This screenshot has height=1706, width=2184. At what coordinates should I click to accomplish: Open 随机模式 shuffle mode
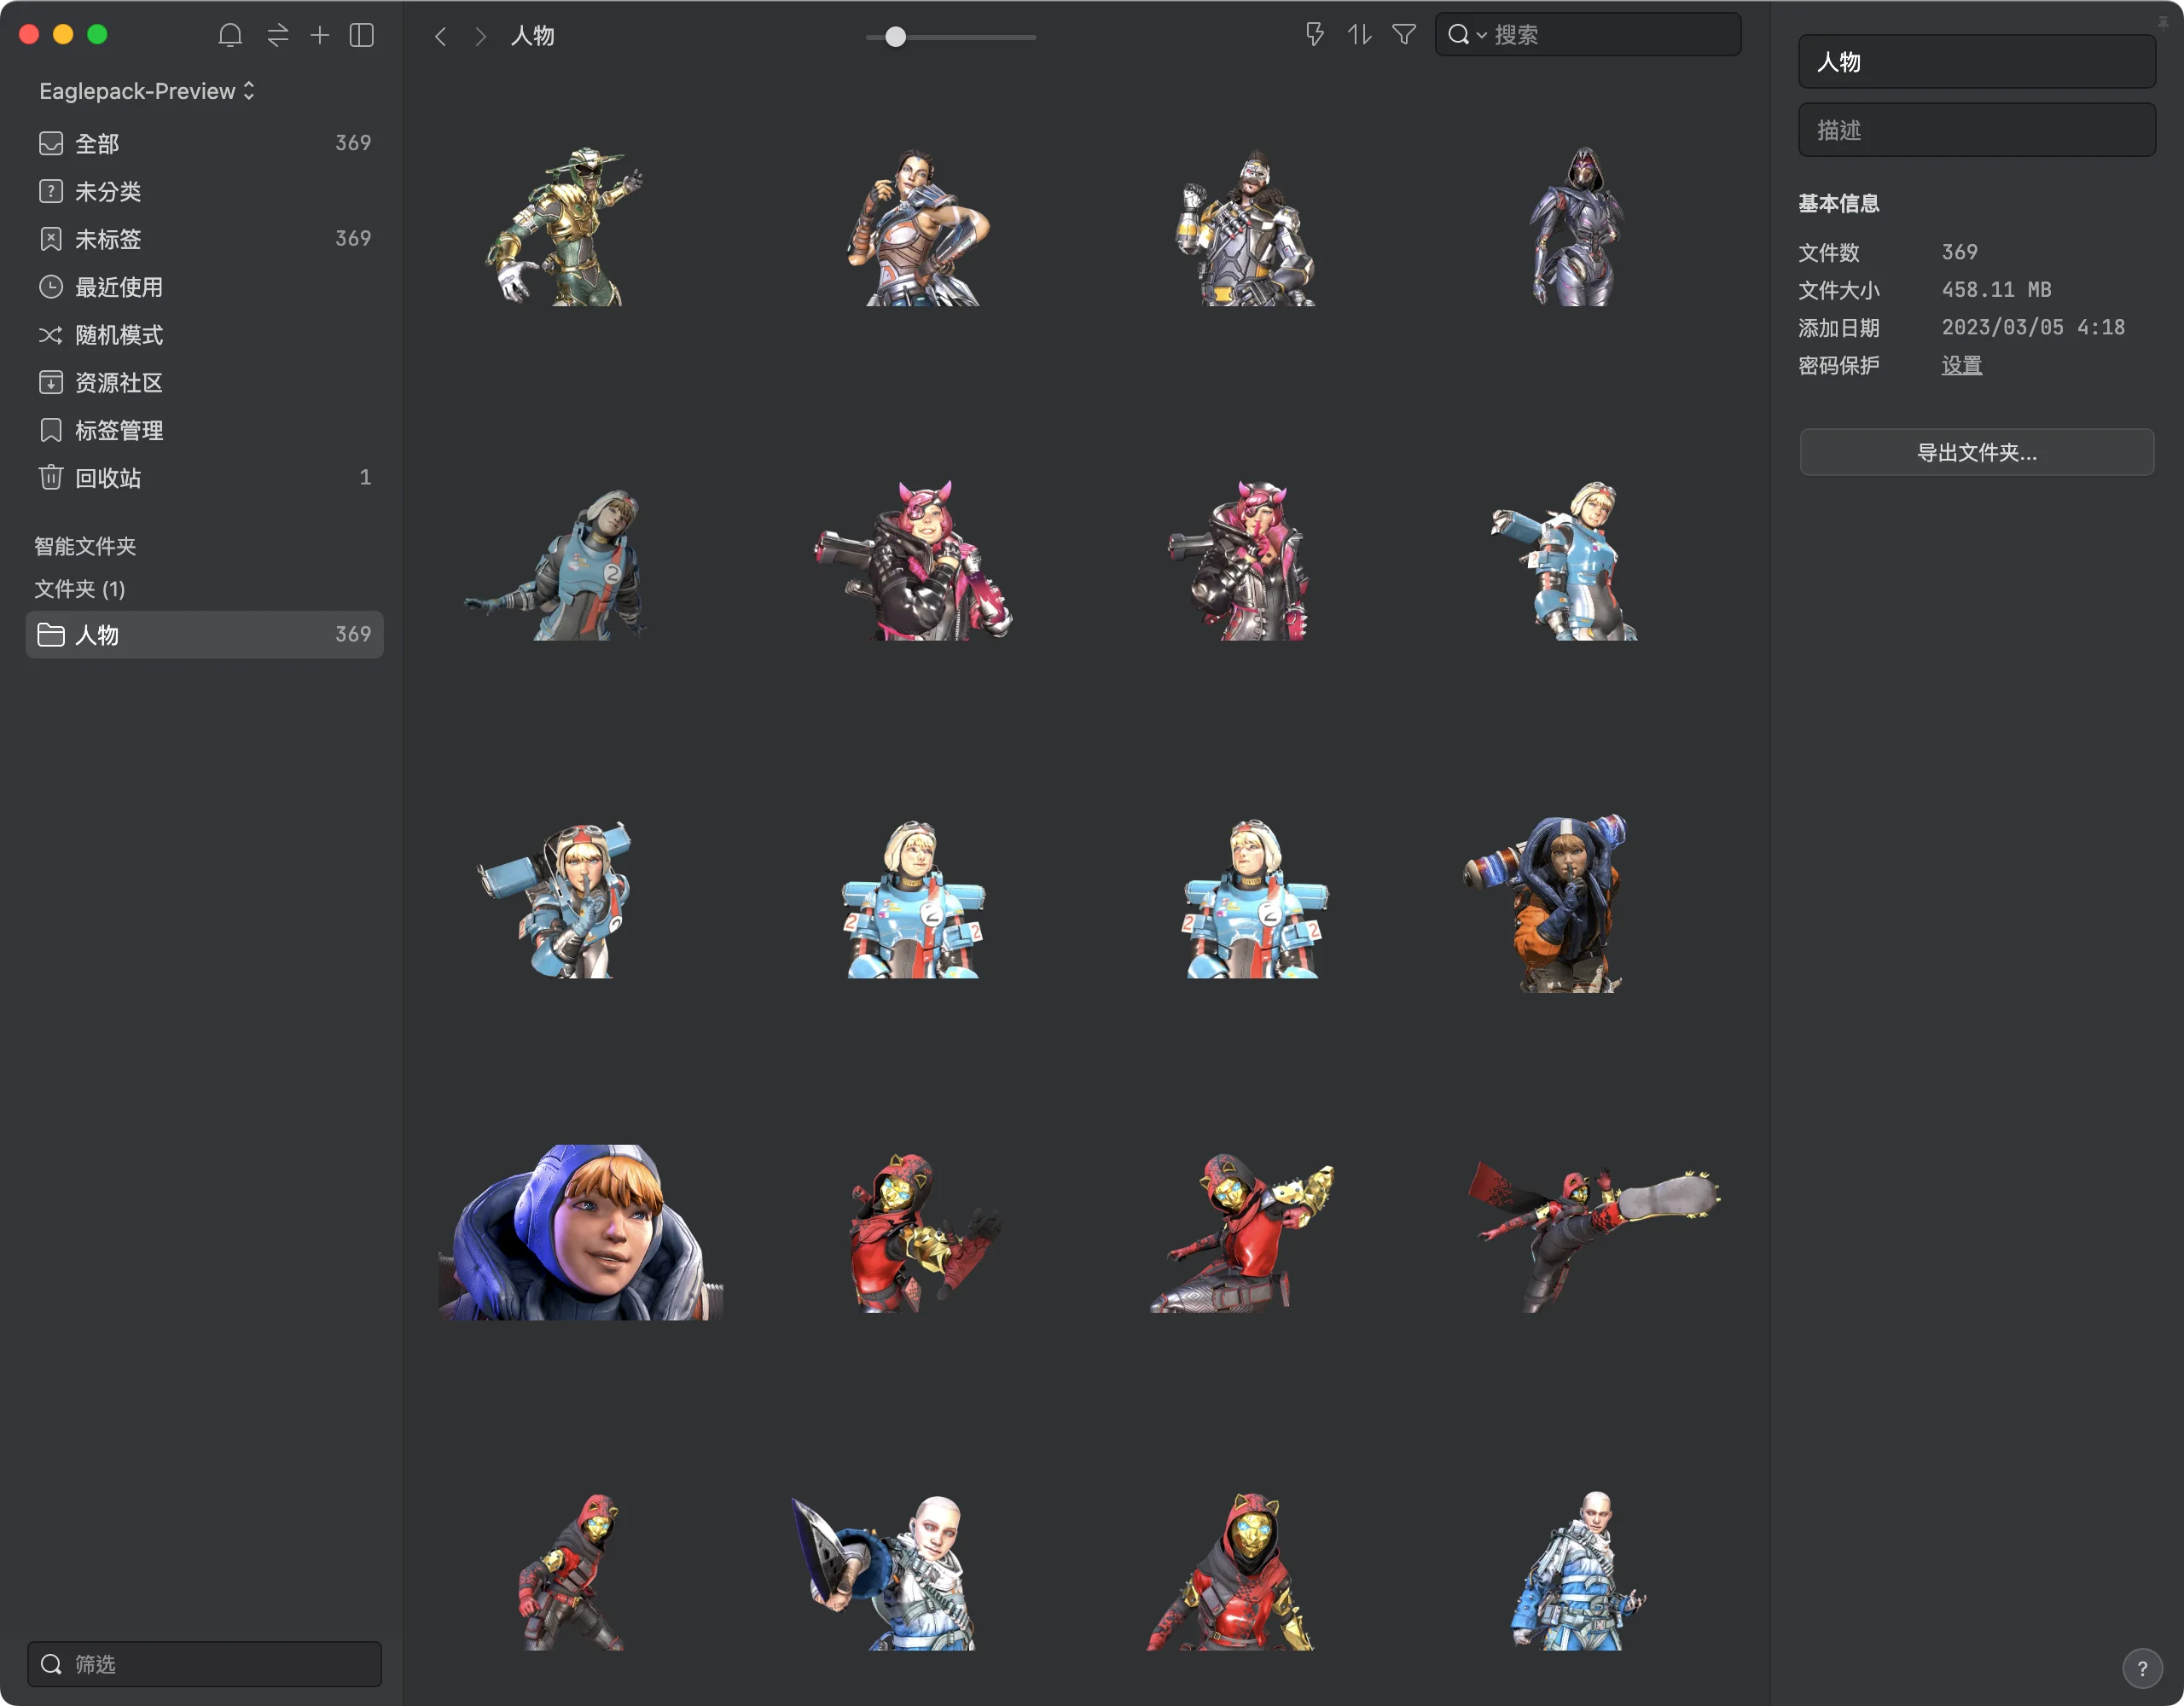(x=204, y=335)
